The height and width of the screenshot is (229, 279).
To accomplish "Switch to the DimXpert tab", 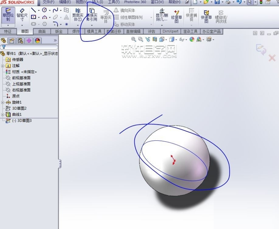I will (170, 32).
